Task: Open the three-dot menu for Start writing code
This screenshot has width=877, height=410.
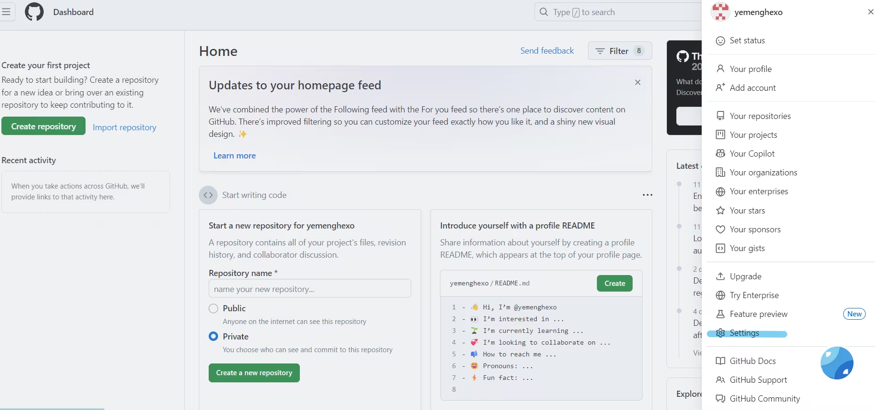Action: 647,195
